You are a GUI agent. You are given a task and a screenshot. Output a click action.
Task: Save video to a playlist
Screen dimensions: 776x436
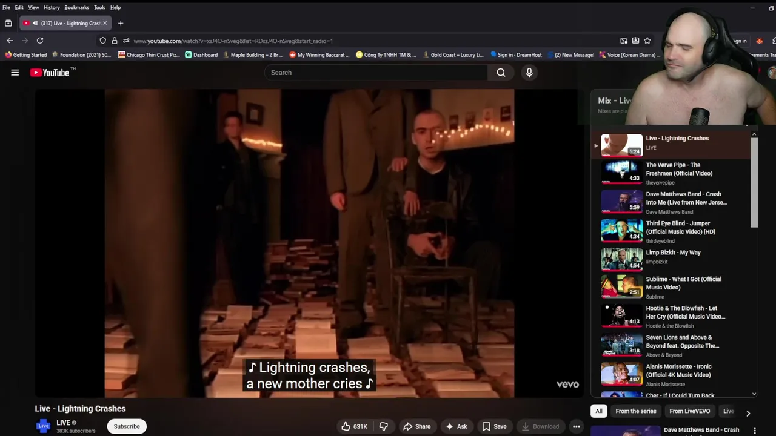click(494, 426)
